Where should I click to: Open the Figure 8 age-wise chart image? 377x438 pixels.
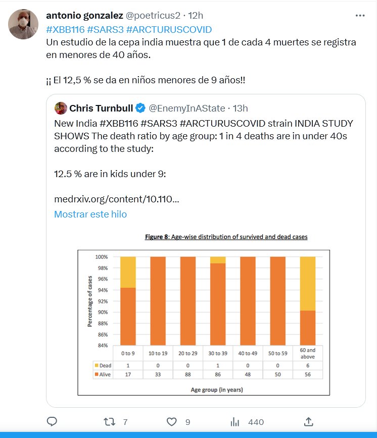pyautogui.click(x=204, y=313)
